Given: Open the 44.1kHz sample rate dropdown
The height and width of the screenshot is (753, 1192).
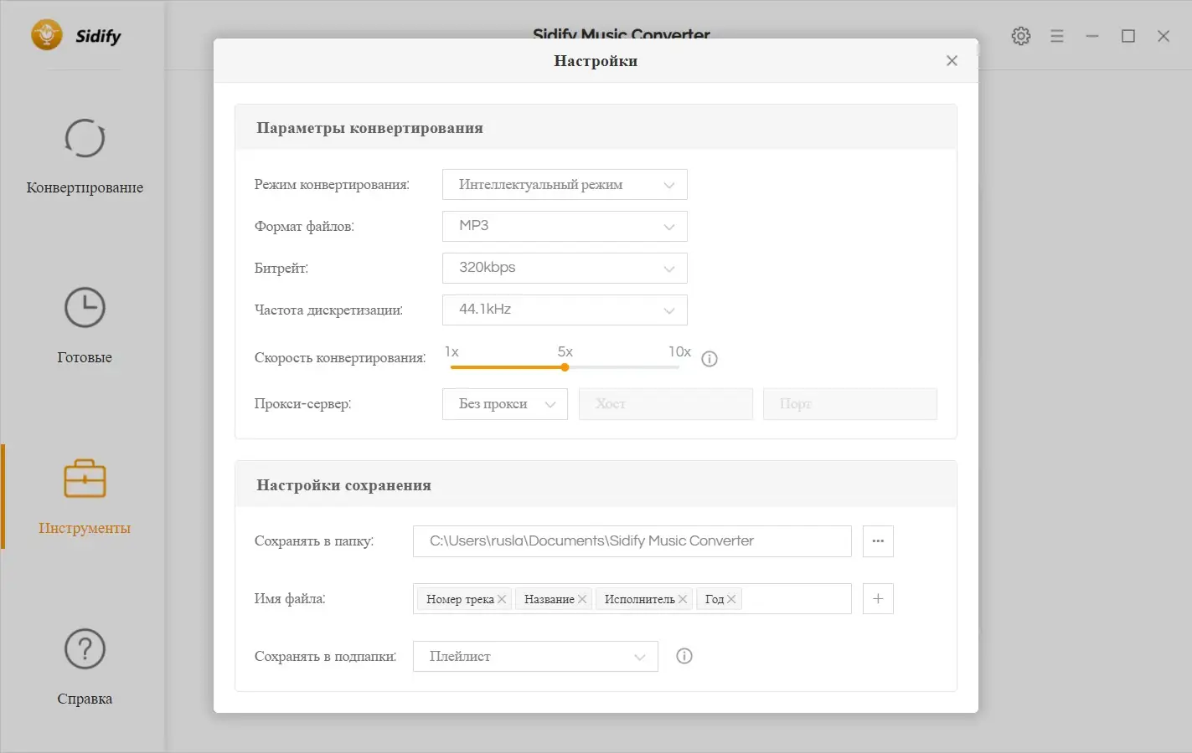Looking at the screenshot, I should point(565,310).
